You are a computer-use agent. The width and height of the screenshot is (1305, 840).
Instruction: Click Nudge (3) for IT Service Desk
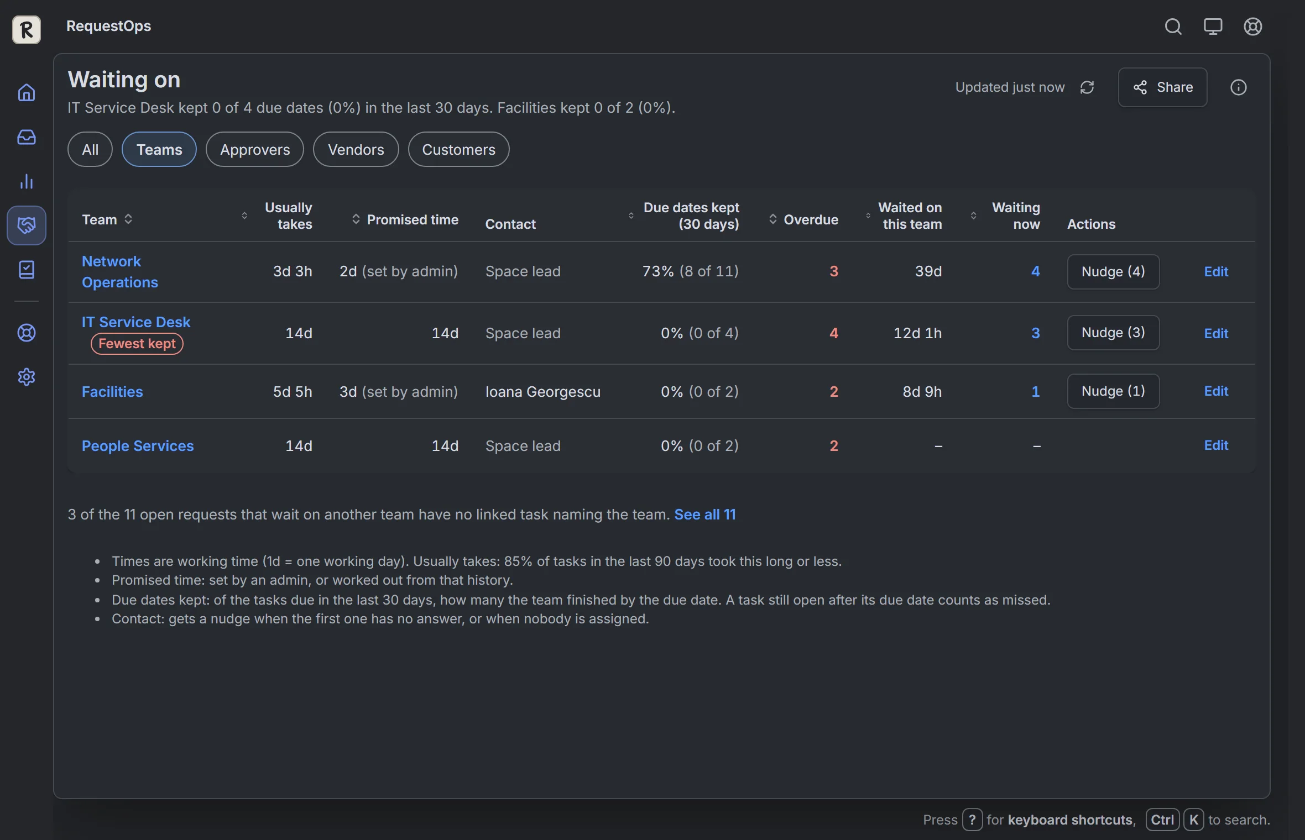(1113, 332)
